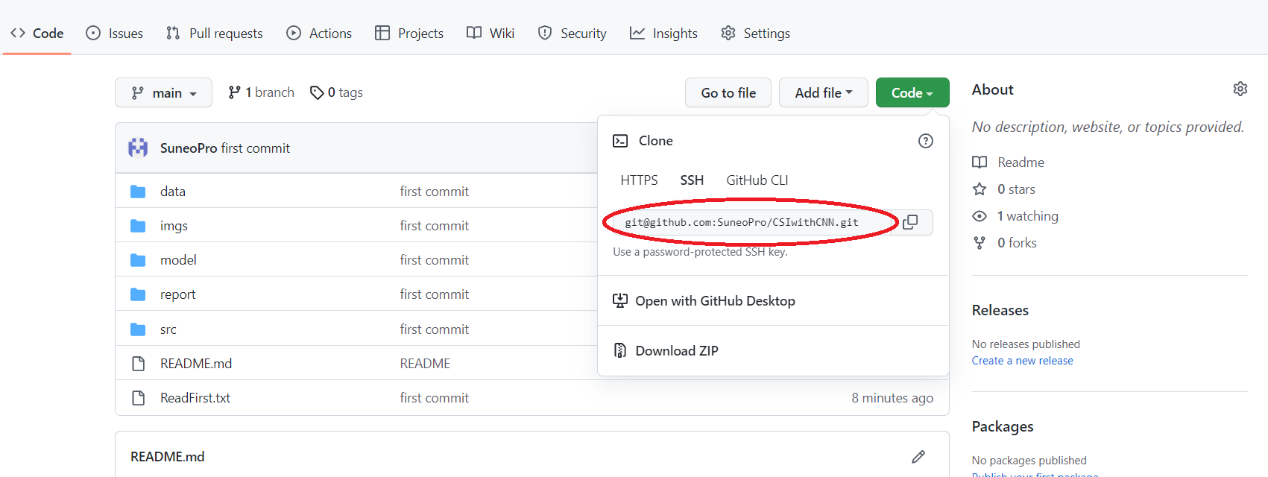This screenshot has width=1268, height=477.
Task: Open repository Settings tab
Action: (x=756, y=33)
